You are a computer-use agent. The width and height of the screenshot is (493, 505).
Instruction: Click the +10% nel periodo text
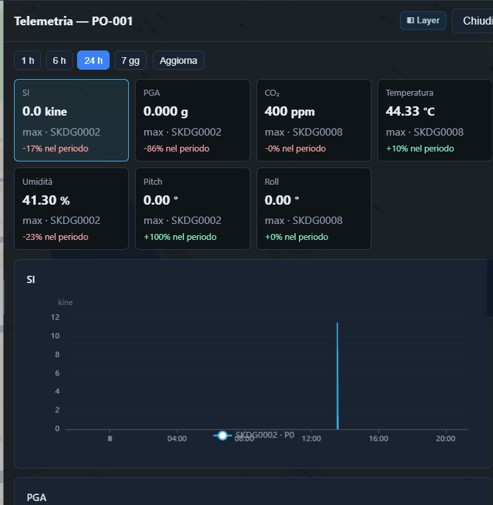(x=420, y=148)
